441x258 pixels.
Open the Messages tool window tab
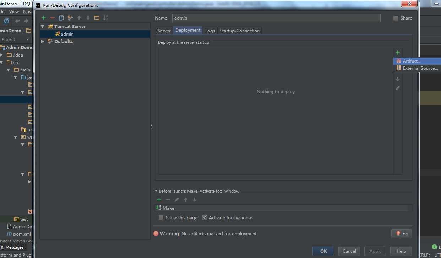pyautogui.click(x=13, y=247)
